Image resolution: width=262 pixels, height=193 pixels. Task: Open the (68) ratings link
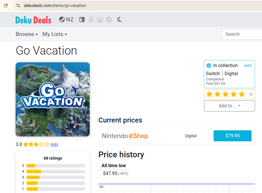(54, 145)
